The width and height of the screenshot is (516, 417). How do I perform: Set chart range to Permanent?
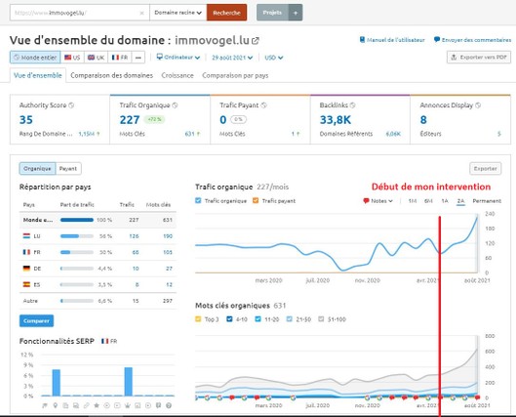pos(487,201)
